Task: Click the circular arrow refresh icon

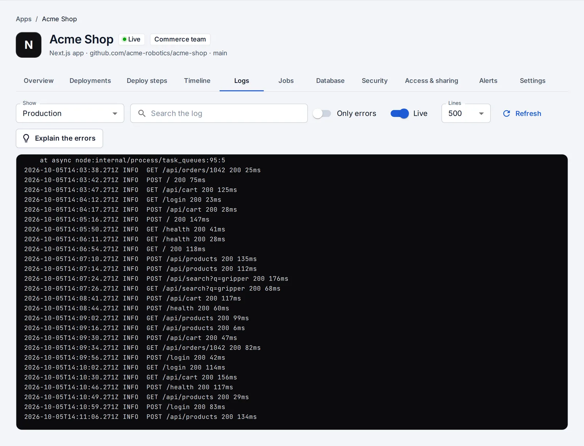Action: (x=507, y=114)
